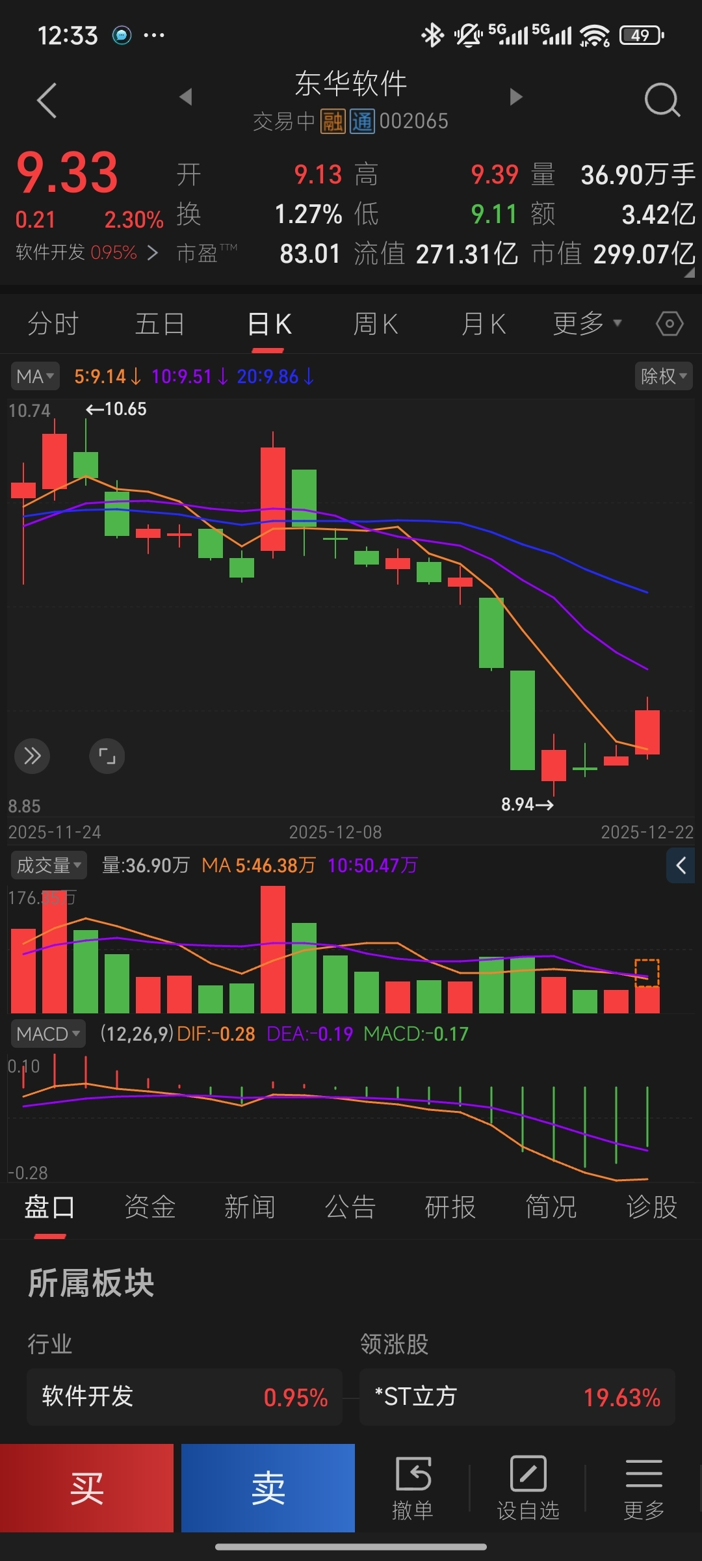702x1561 pixels.
Task: Open the 除权 adjustment dropdown
Action: [x=664, y=376]
